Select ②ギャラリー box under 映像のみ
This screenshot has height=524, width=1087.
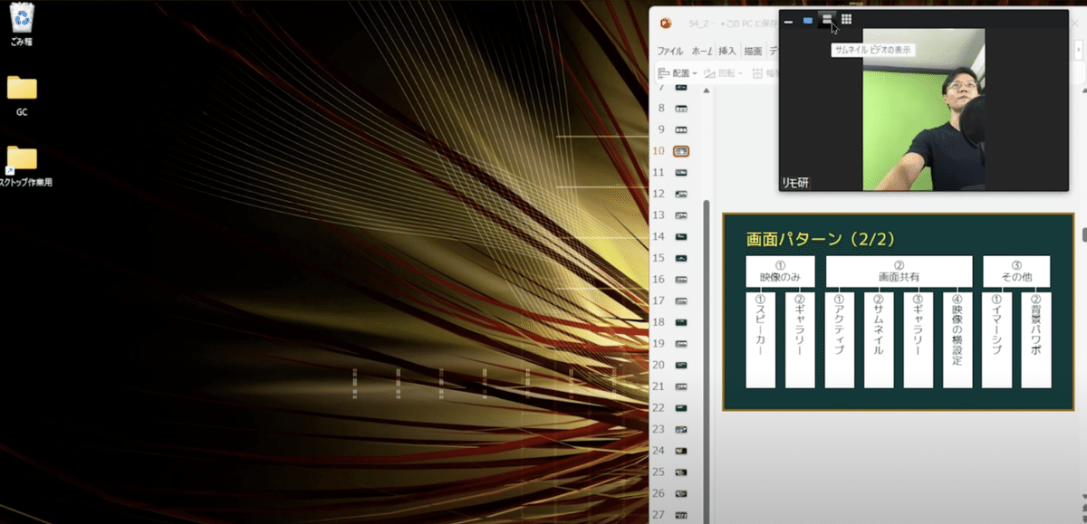click(800, 339)
